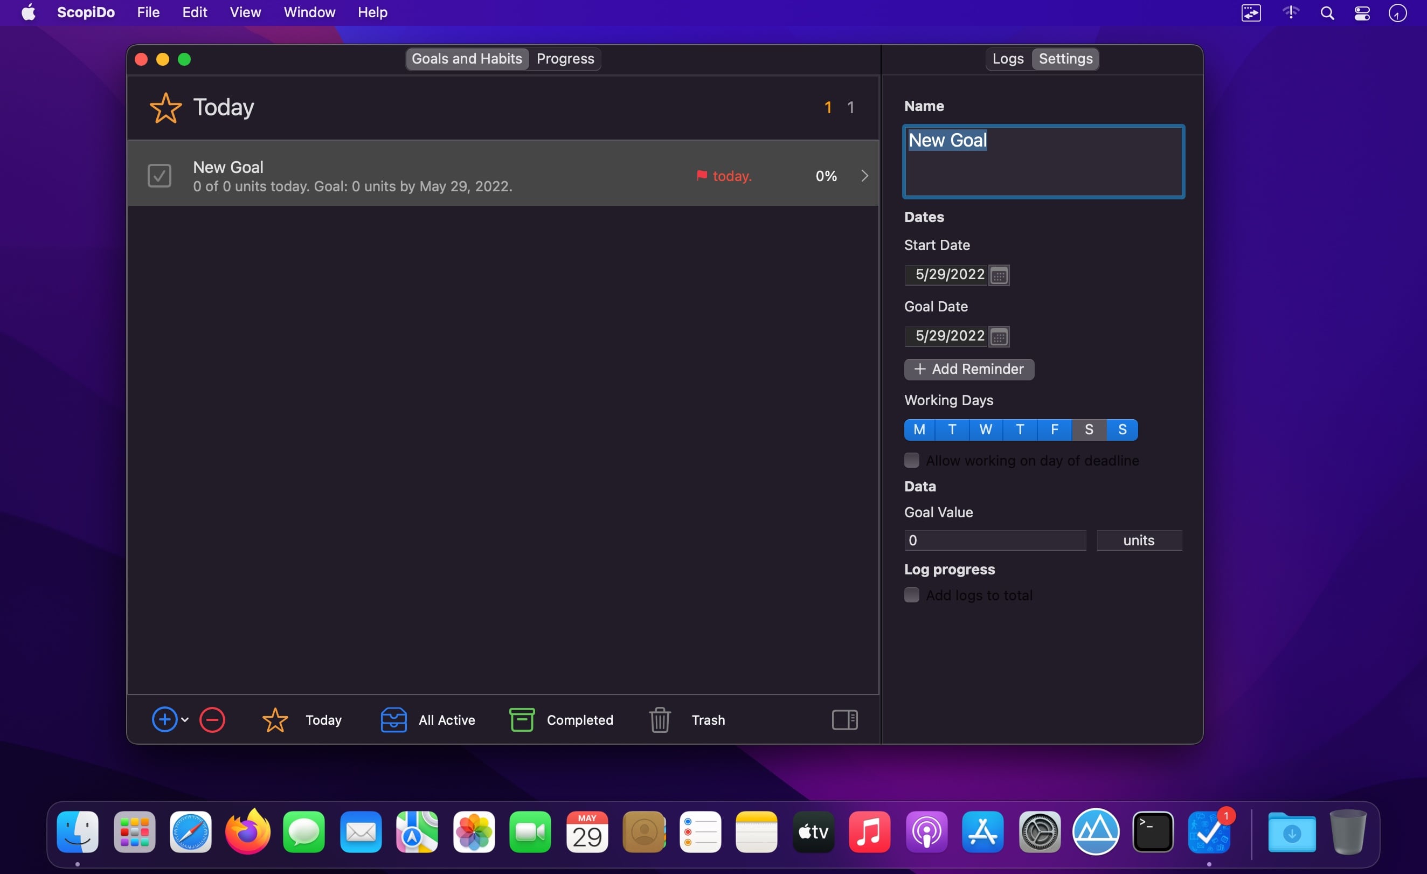Toggle the sidebar panel icon

click(x=844, y=719)
